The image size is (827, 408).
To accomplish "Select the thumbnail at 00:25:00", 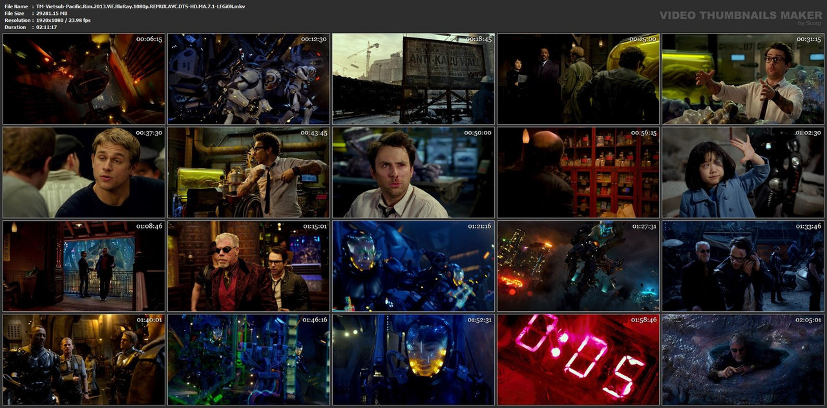I will pyautogui.click(x=578, y=79).
